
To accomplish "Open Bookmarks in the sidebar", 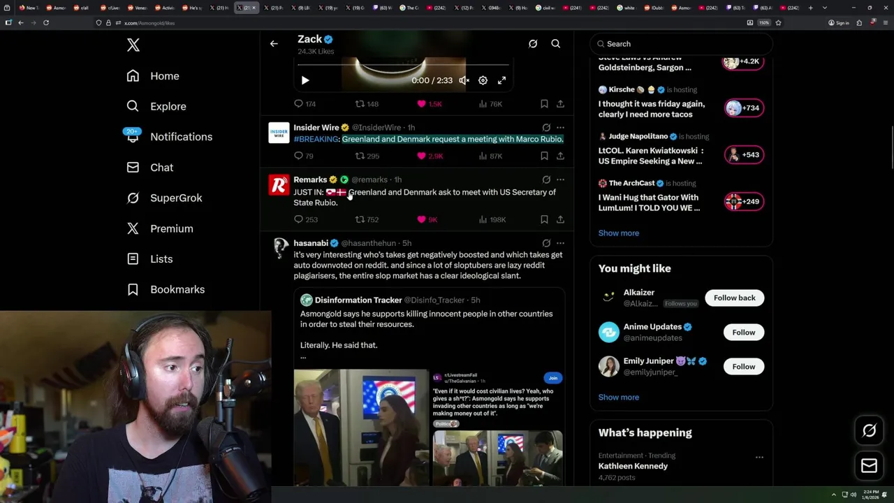I will (x=166, y=289).
